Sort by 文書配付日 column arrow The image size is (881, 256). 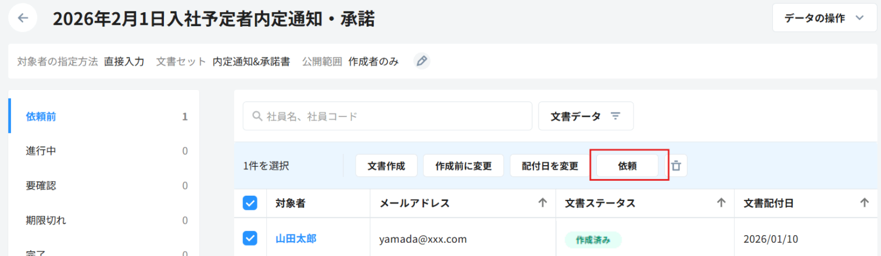(864, 203)
